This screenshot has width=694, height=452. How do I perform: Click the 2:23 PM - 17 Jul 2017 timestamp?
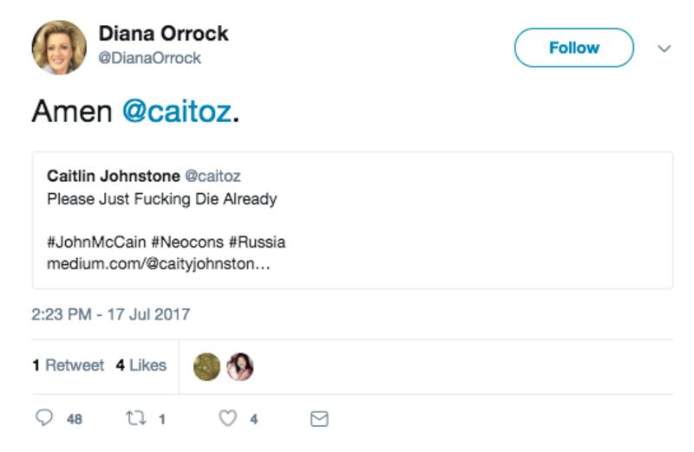(110, 314)
